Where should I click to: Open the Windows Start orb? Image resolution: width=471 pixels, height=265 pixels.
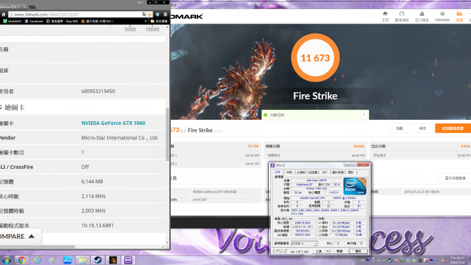[7, 260]
